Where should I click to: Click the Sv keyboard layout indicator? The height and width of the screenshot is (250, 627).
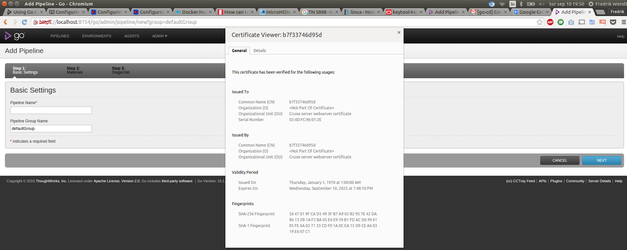click(513, 4)
